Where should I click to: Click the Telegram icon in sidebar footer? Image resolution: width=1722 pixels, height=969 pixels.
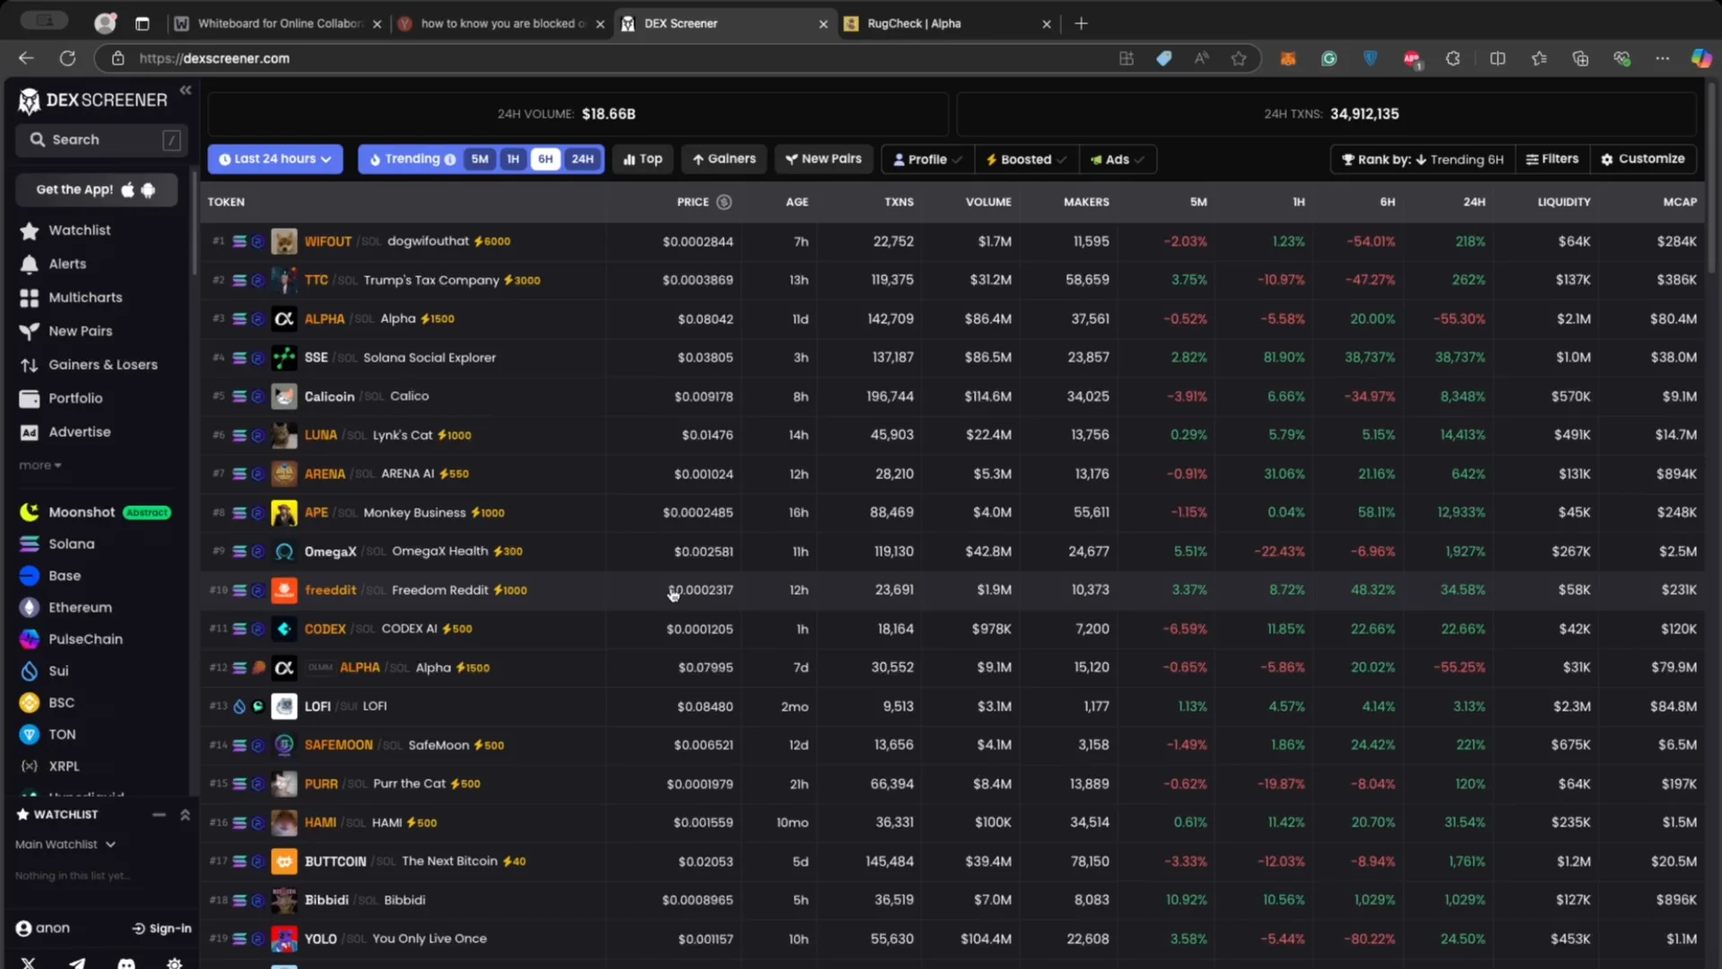(x=77, y=963)
